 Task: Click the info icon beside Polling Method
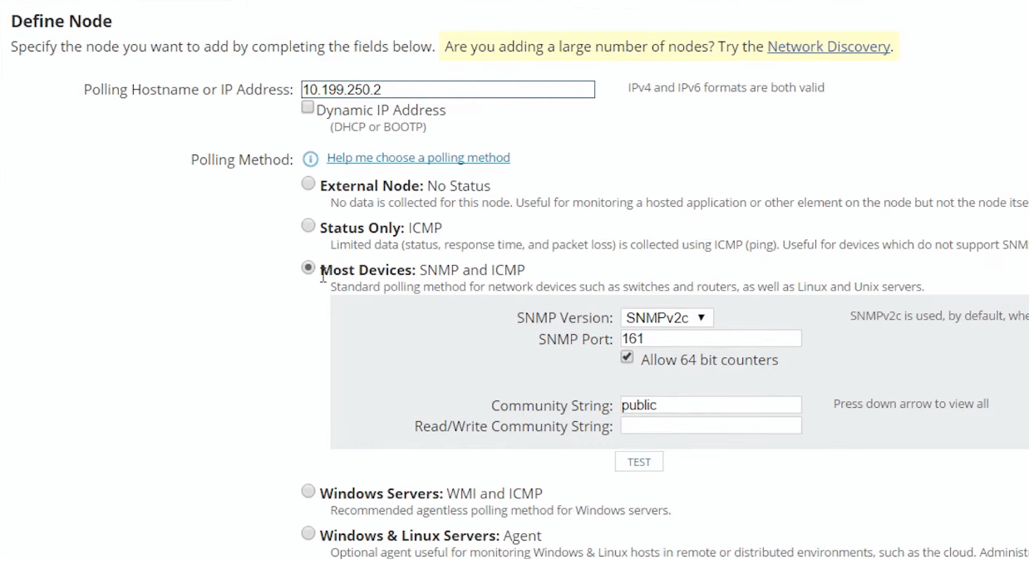pos(310,159)
